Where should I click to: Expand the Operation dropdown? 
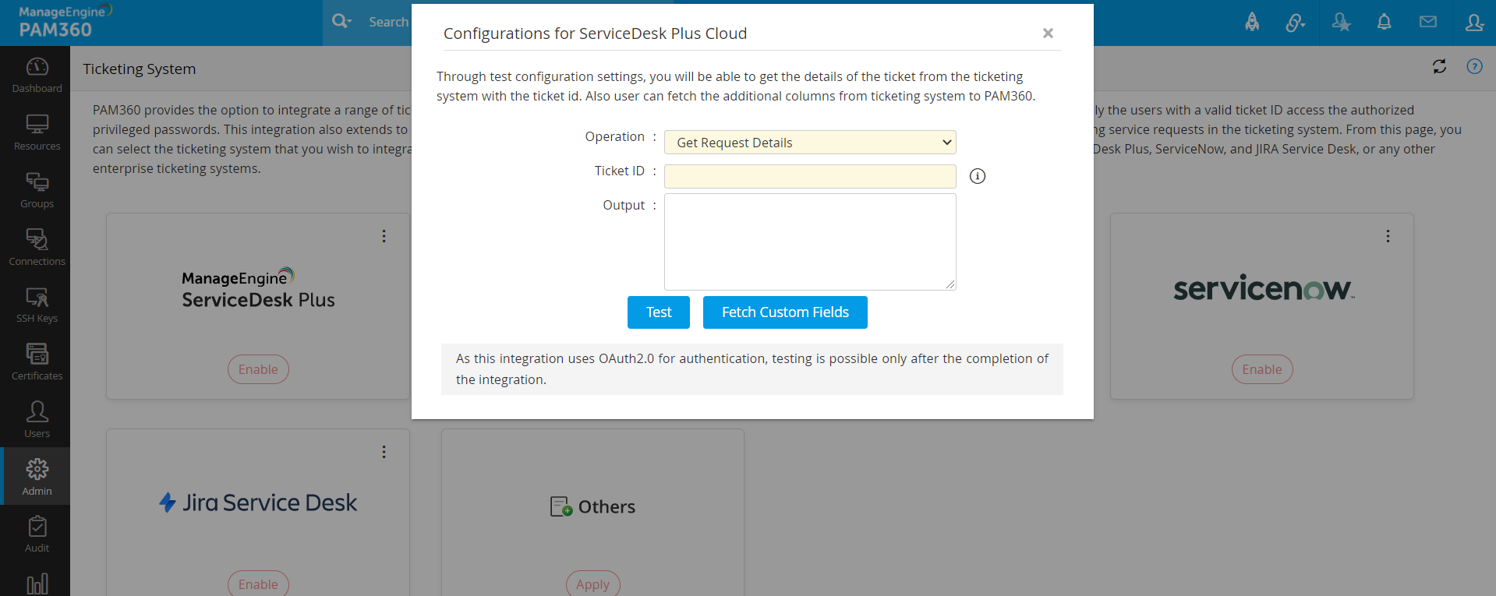point(809,143)
